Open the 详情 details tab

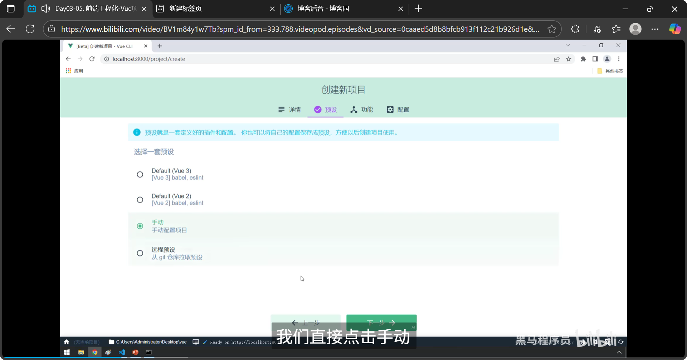(x=289, y=110)
